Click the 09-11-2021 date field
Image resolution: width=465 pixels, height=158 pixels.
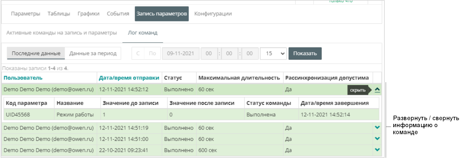(x=181, y=54)
